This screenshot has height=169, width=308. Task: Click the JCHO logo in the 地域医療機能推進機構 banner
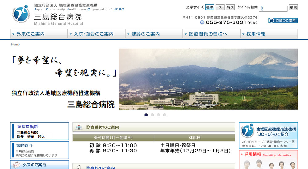[248, 131]
